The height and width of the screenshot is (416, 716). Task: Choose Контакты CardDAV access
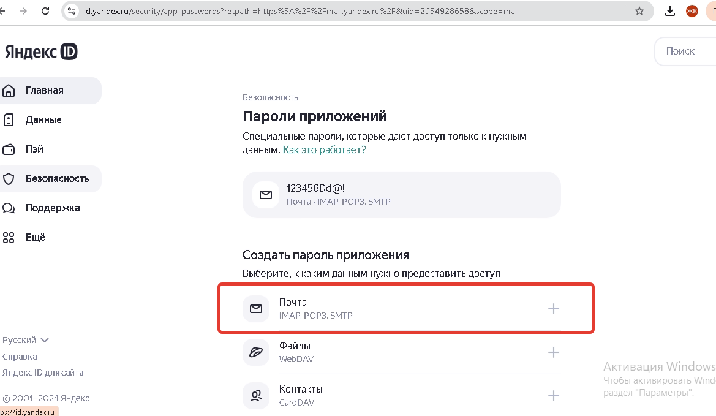[402, 395]
